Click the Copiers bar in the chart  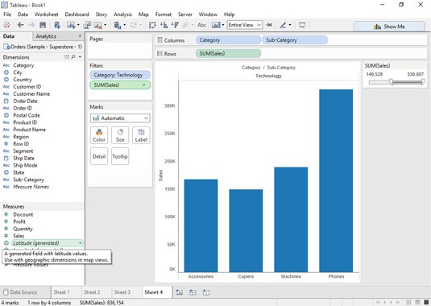(246, 231)
